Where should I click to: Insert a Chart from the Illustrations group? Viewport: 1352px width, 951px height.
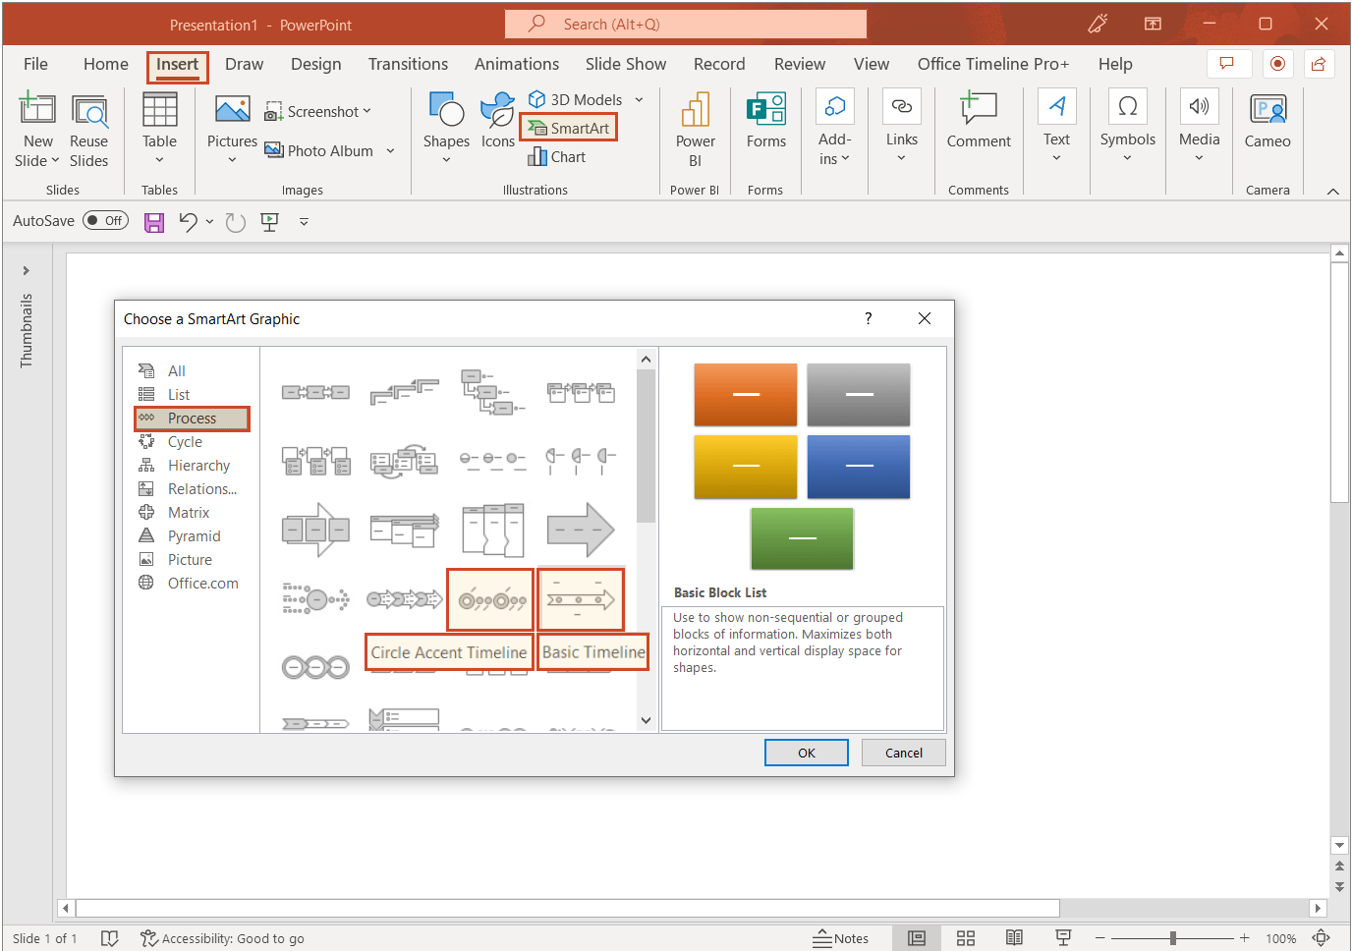[x=557, y=156]
